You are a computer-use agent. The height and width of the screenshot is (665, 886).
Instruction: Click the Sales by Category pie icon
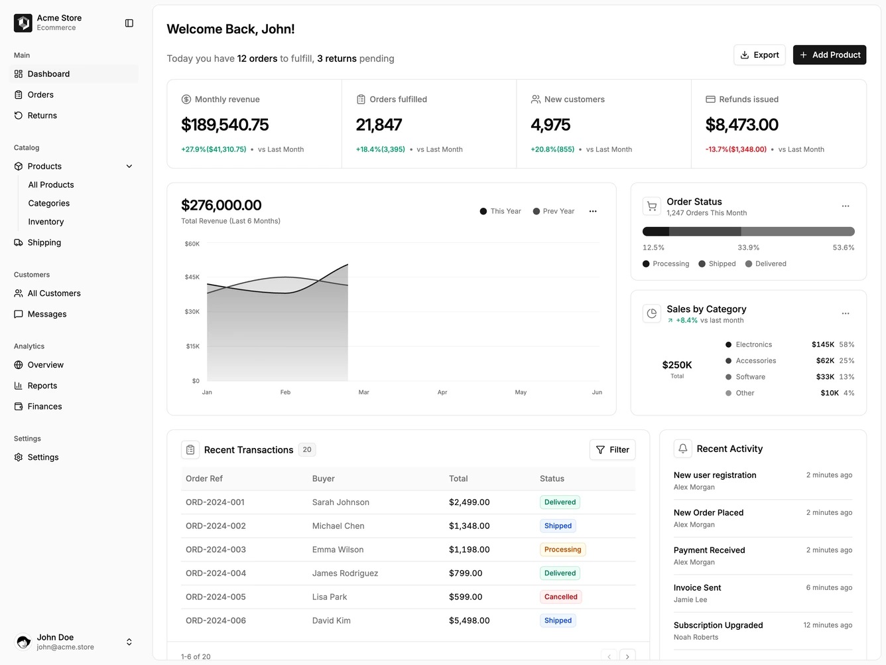pos(652,314)
